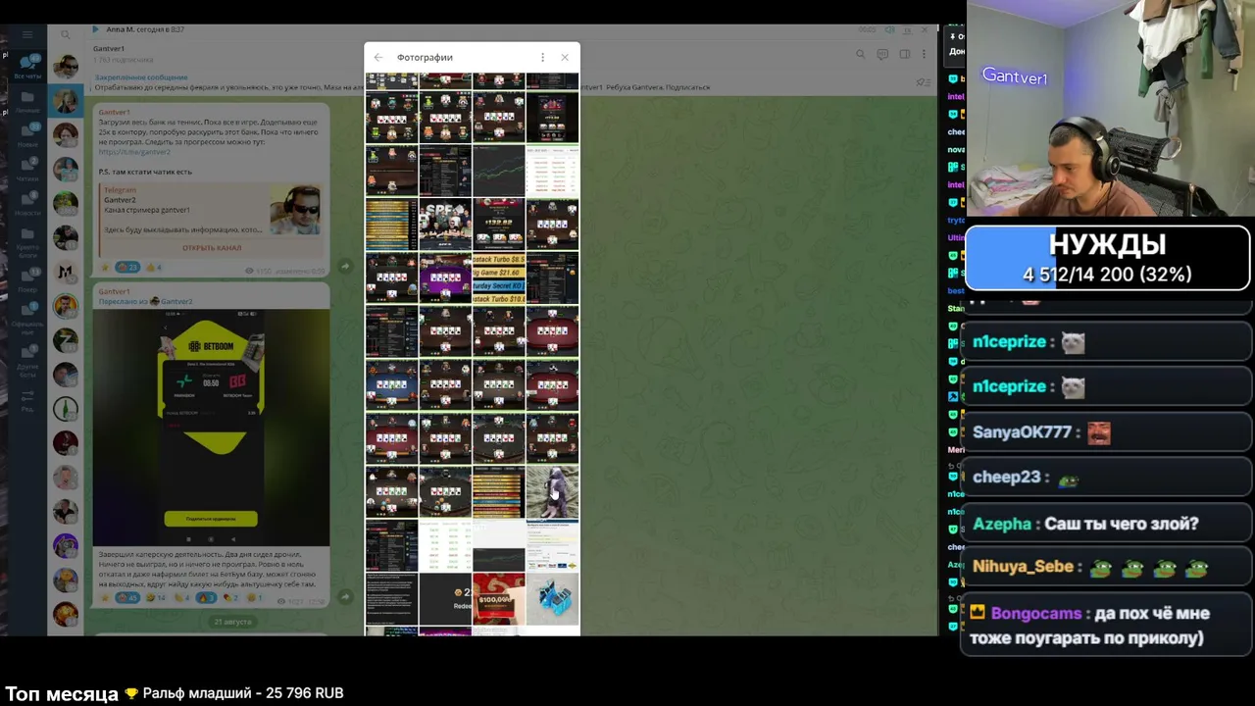
Task: Share the BETBOOM message via arrow icon
Action: [x=345, y=596]
